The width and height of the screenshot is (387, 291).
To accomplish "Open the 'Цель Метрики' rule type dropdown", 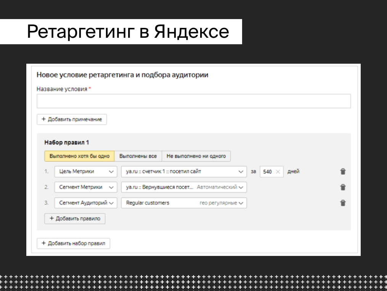I will pyautogui.click(x=86, y=172).
